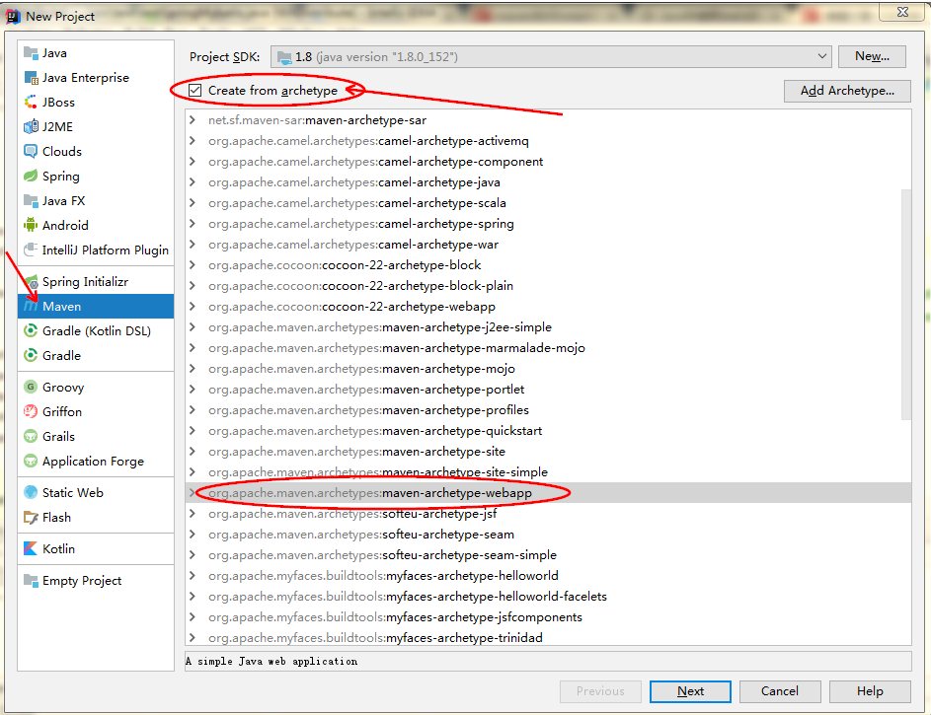This screenshot has height=715, width=931.
Task: Select the Java project type icon
Action: [x=31, y=53]
